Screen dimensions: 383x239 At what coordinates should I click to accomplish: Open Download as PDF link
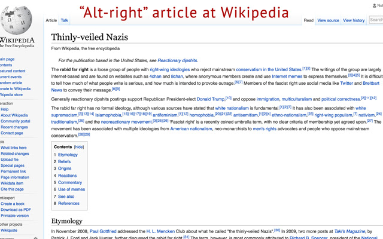coord(16,210)
